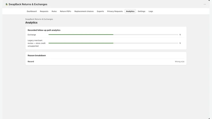Click the Exchange progress bar
212x119 pixels.
pyautogui.click(x=113, y=35)
